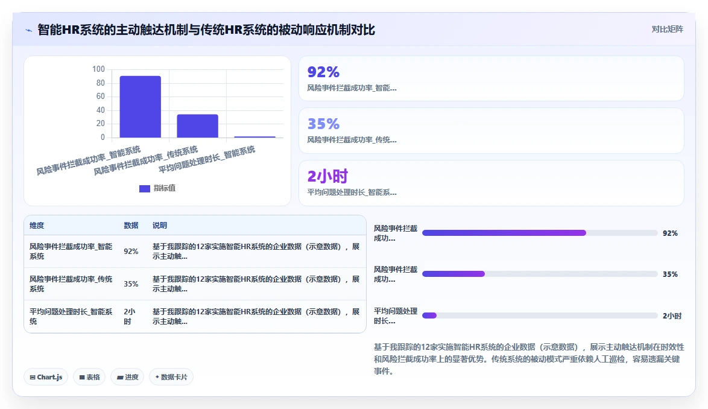The height and width of the screenshot is (409, 708).
Task: Click the tallest bar for 智能系统拦截成功率
Action: tap(140, 107)
